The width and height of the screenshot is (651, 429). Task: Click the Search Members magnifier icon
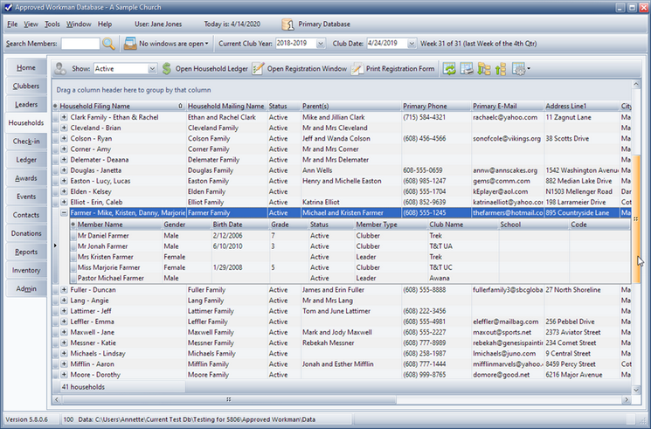[x=108, y=43]
